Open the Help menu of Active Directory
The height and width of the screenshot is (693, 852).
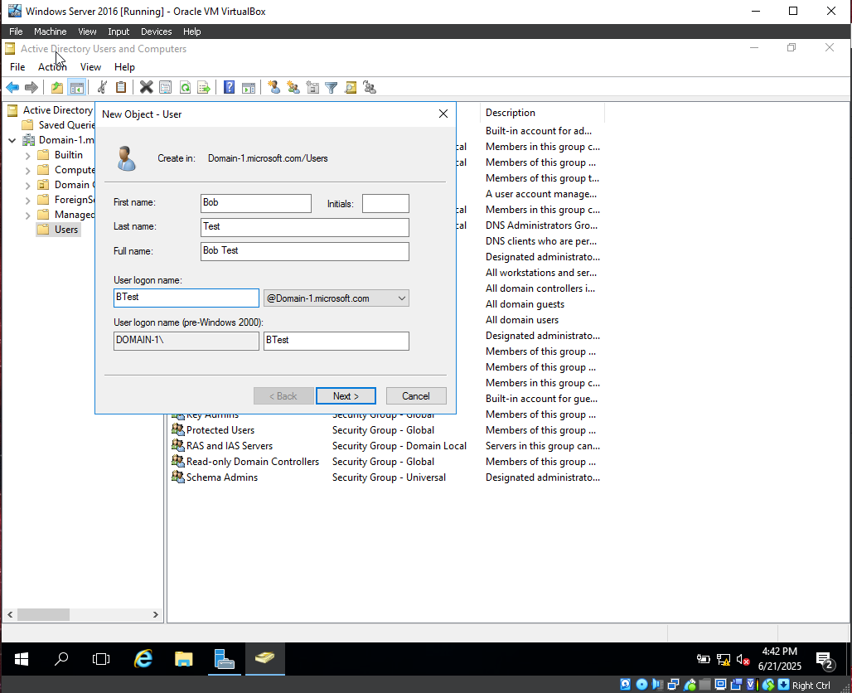coord(124,67)
